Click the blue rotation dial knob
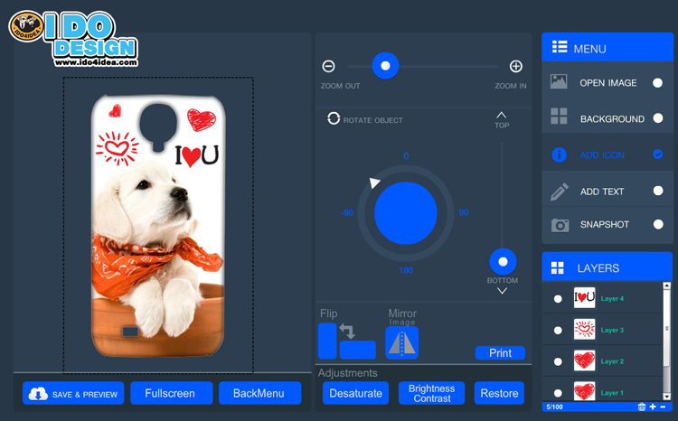This screenshot has width=678, height=421. [x=406, y=213]
